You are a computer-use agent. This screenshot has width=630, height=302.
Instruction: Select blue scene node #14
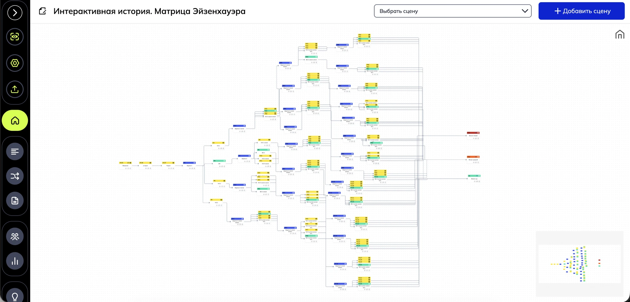239,128
